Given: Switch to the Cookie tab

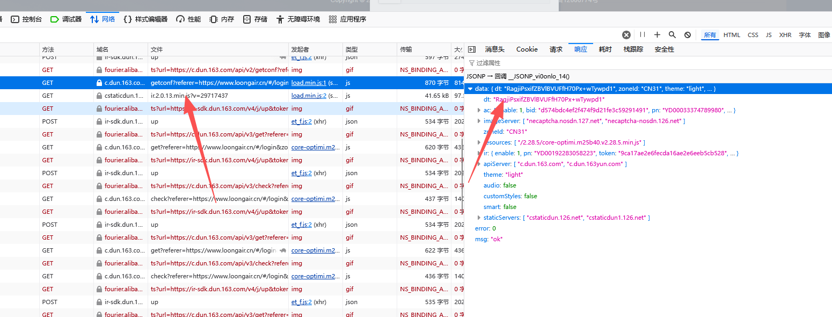Looking at the screenshot, I should (x=527, y=49).
